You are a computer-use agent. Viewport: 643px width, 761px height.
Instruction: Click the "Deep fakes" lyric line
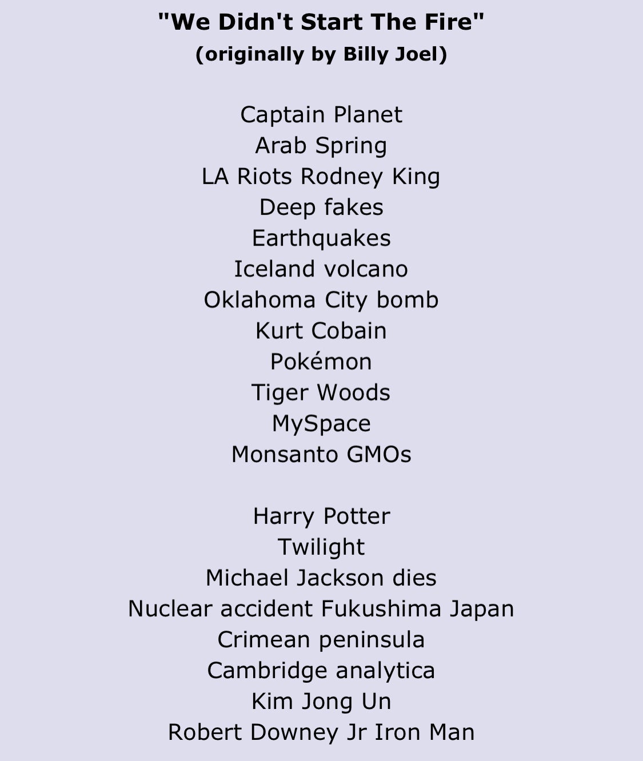tap(321, 207)
